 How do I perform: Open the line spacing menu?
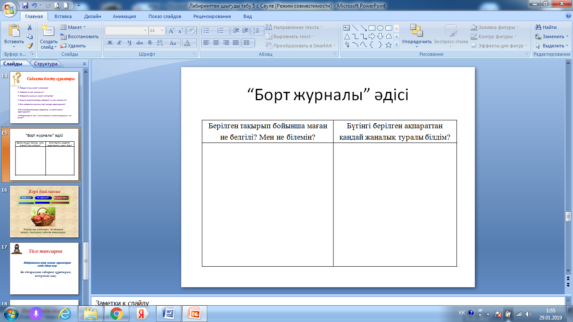[x=257, y=30]
